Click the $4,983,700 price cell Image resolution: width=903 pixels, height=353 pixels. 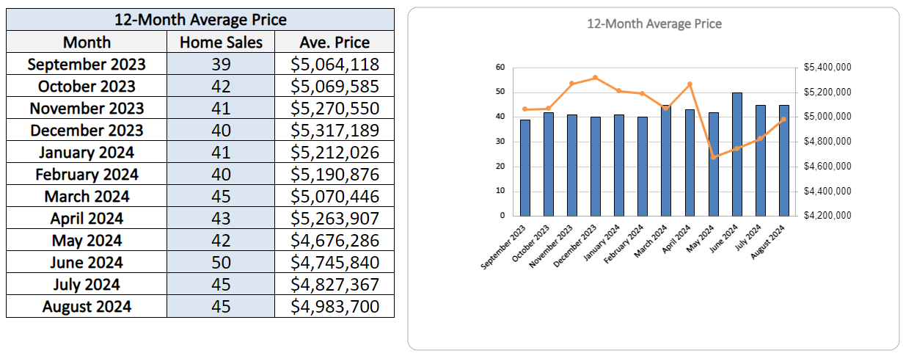click(x=334, y=306)
